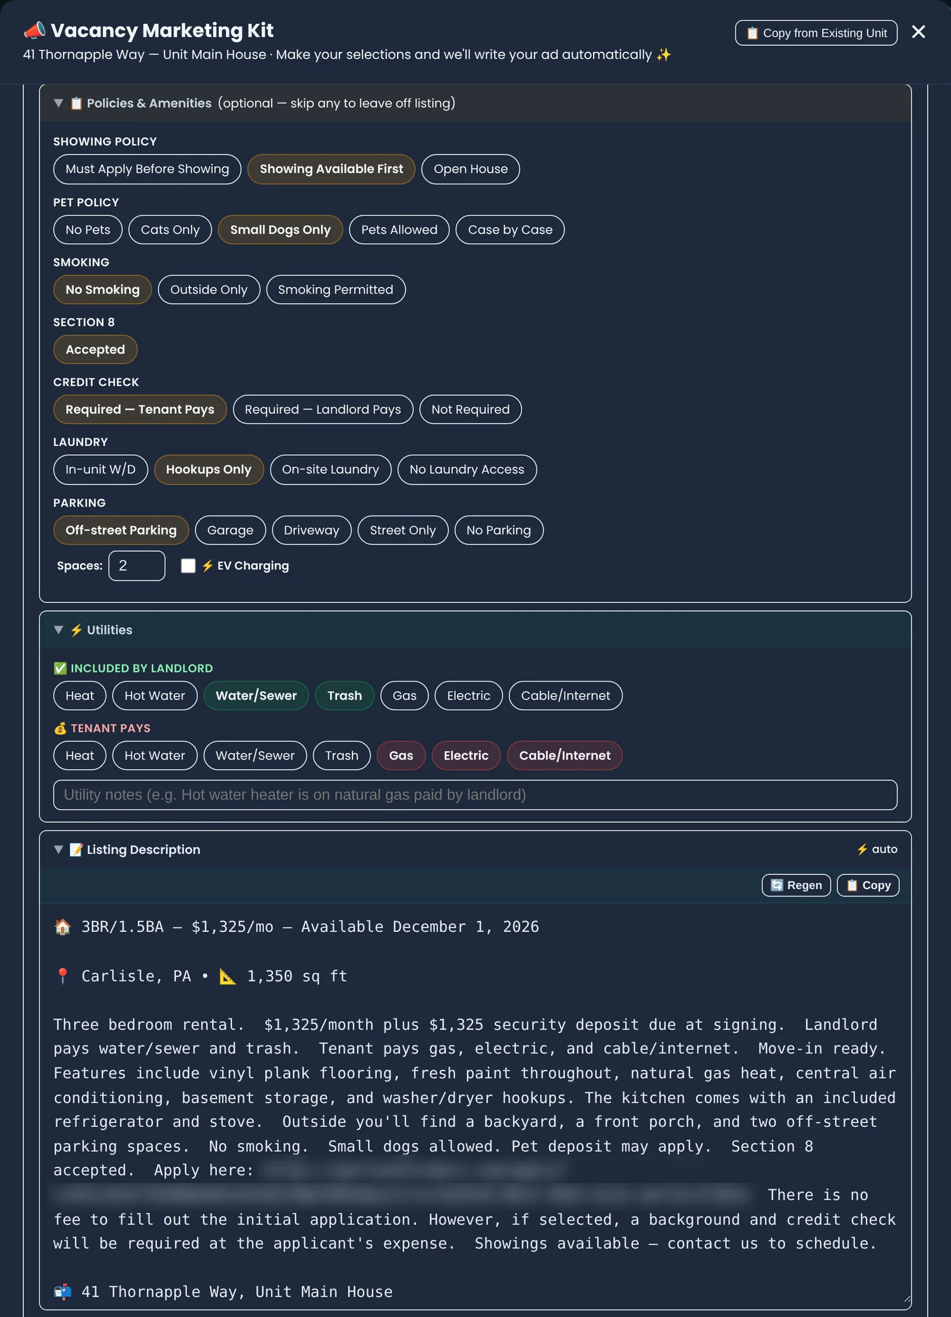Screen dimensions: 951x1317
Task: Click the memo icon beside Listing Description
Action: 76,850
